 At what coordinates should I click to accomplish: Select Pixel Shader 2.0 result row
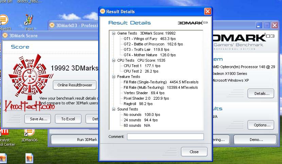tap(146, 98)
